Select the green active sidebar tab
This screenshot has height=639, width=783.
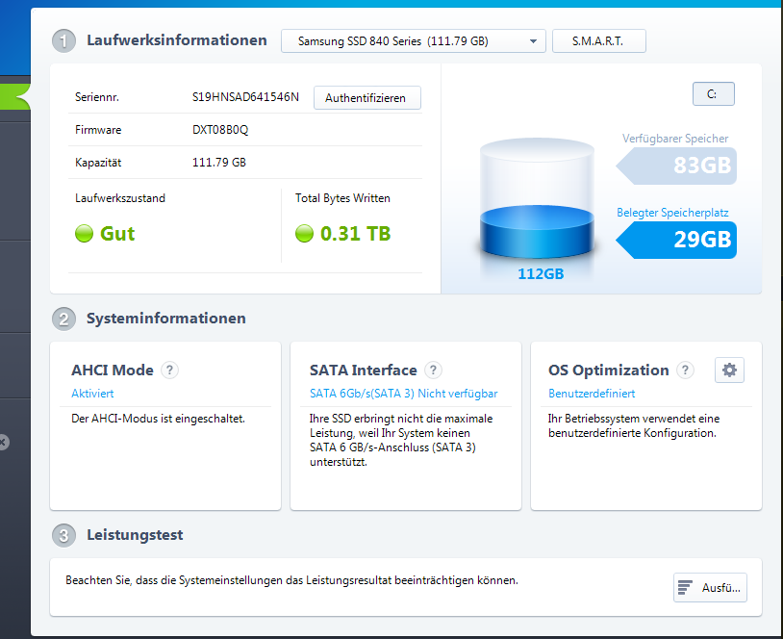pos(15,96)
